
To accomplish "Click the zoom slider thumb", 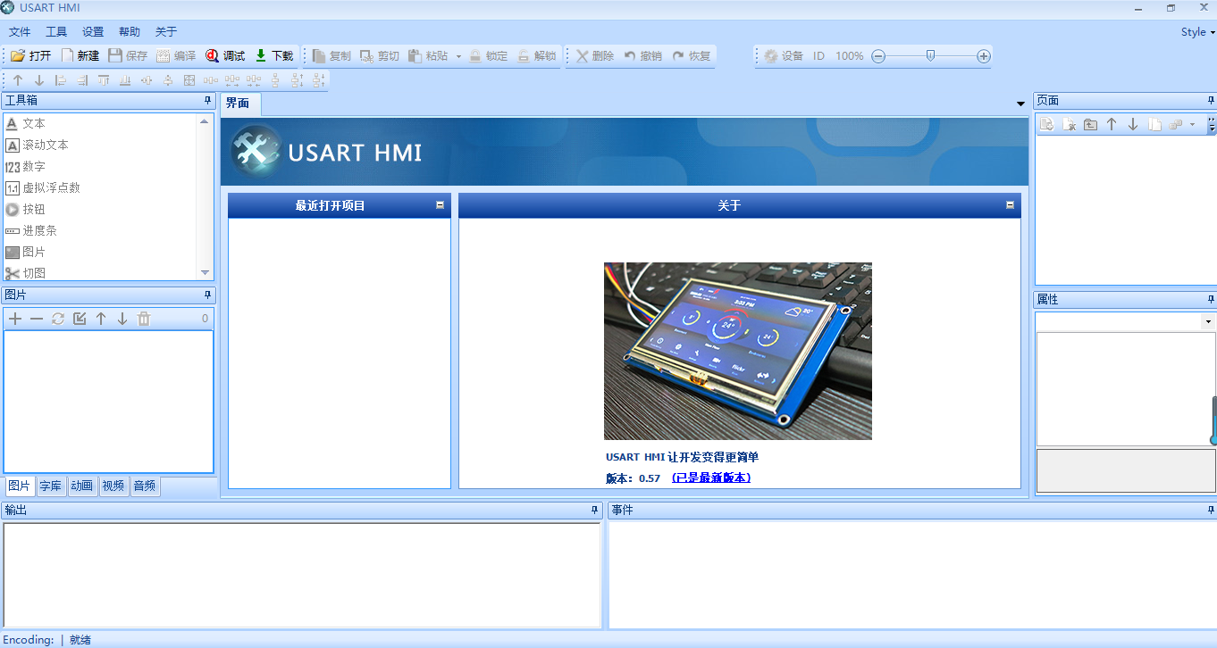I will tap(930, 55).
